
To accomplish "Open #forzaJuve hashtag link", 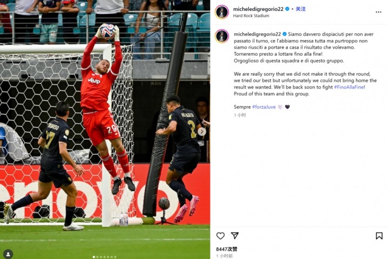I will tap(264, 107).
